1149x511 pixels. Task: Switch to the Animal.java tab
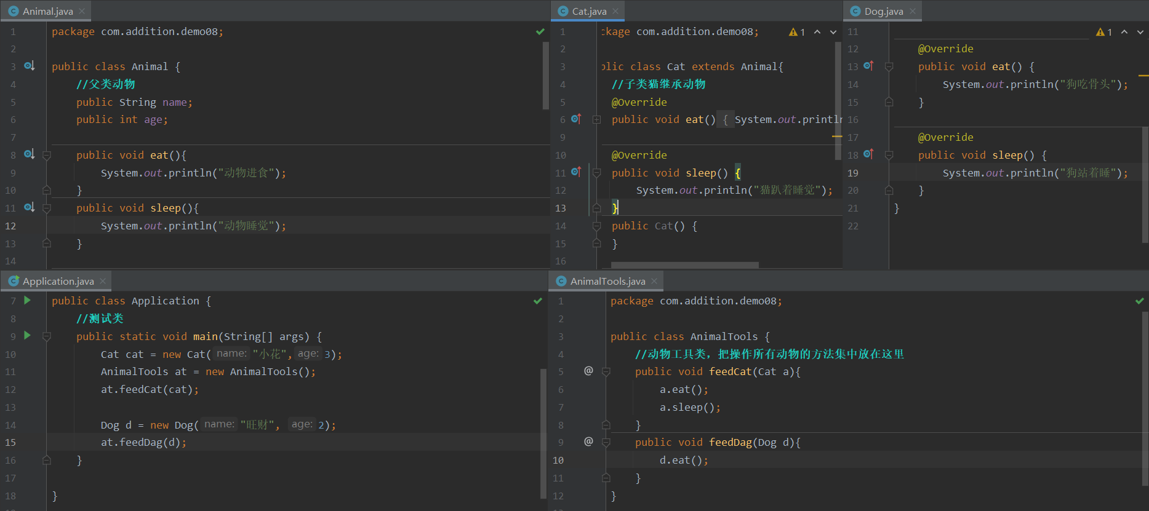(47, 11)
